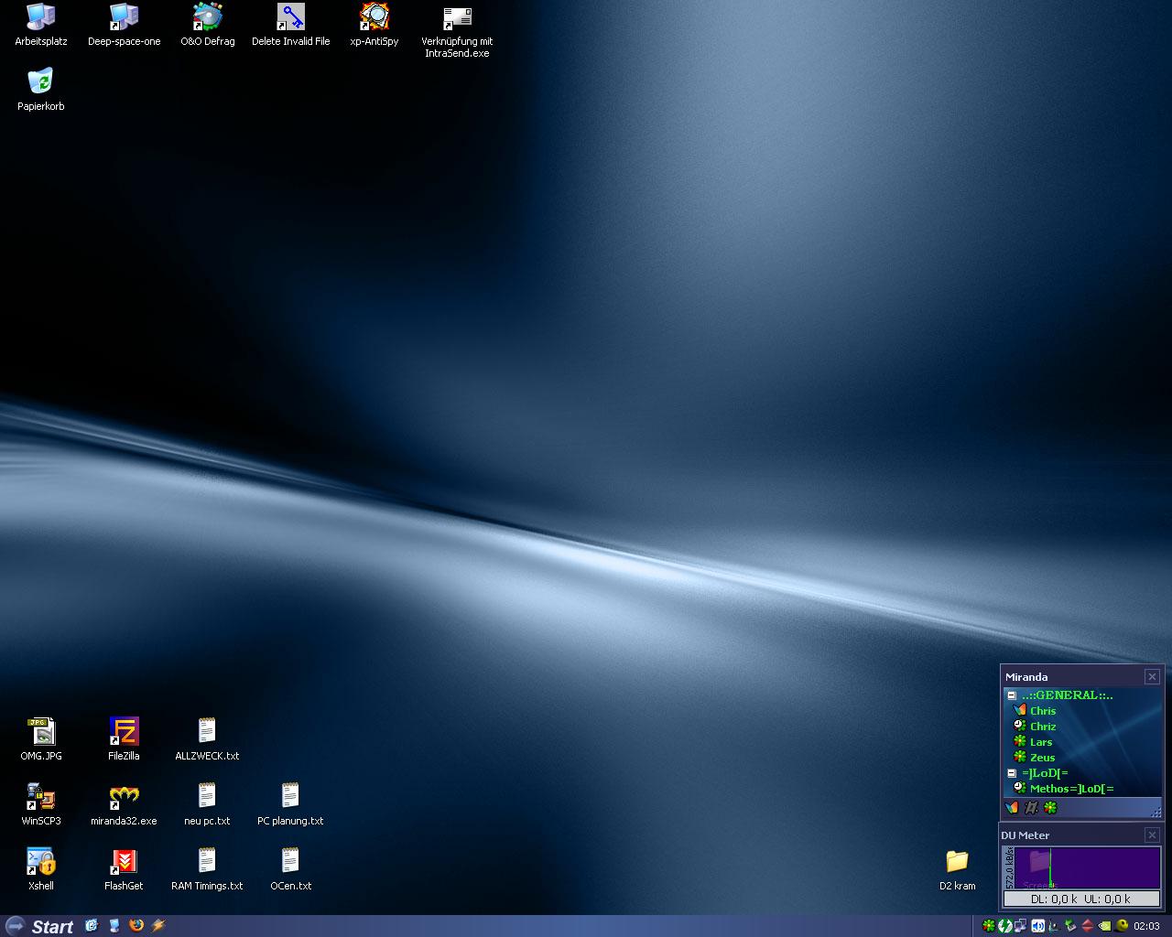Click the NVIDIA icon in the system tray
Image resolution: width=1172 pixels, height=937 pixels.
click(1105, 926)
